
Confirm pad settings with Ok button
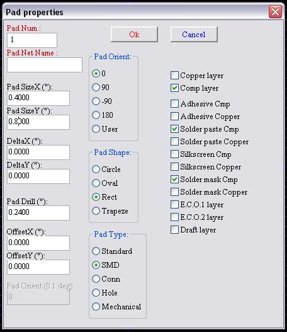134,34
